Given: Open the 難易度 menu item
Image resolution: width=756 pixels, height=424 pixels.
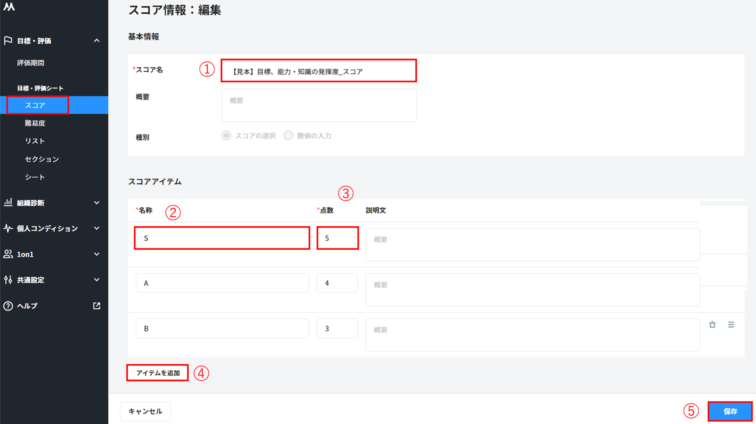Looking at the screenshot, I should pos(35,123).
